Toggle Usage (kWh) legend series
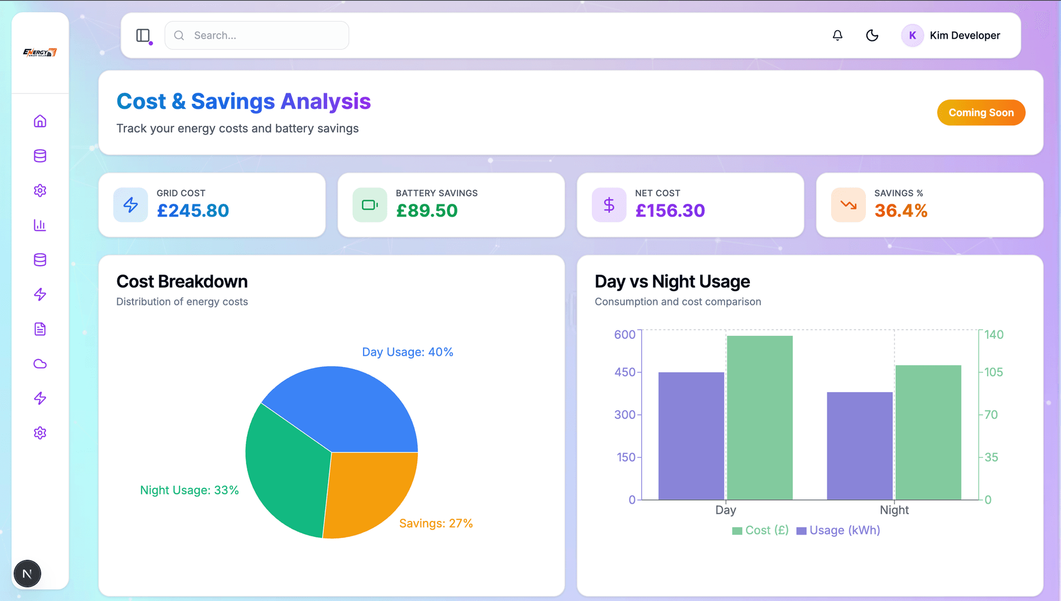The image size is (1061, 601). click(x=838, y=530)
